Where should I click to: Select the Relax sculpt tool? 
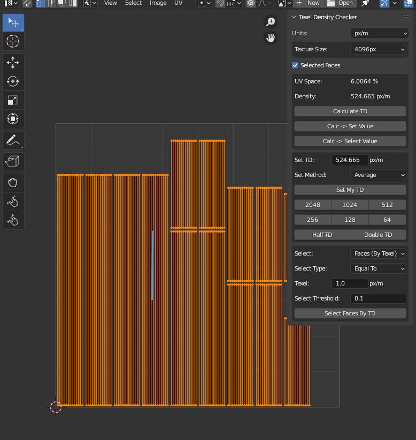pyautogui.click(x=13, y=202)
